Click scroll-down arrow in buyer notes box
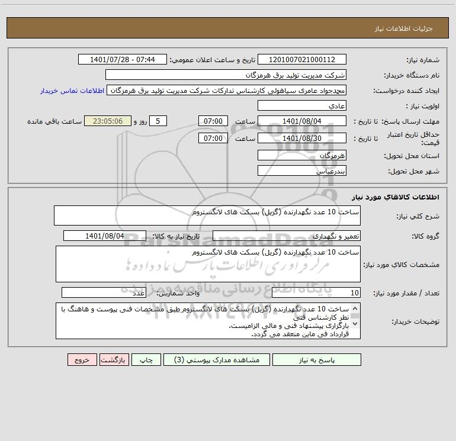The image size is (456, 441). coord(355,323)
